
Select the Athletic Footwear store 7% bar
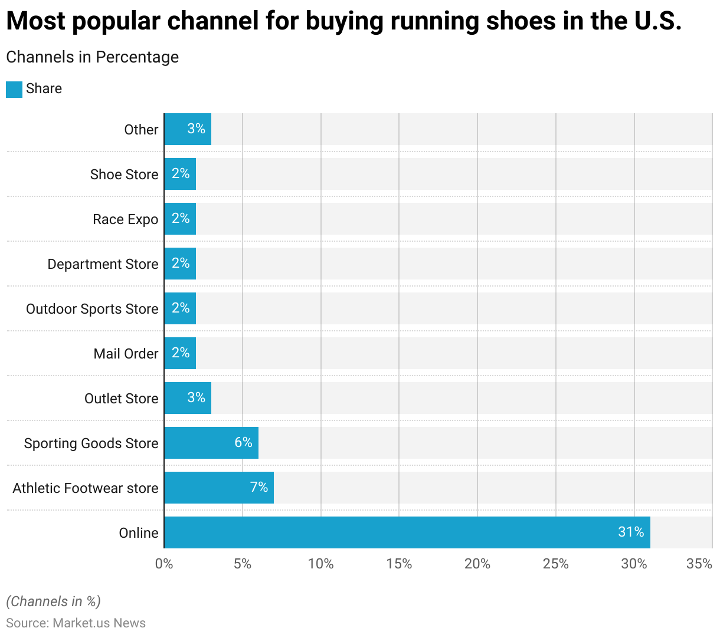(x=219, y=488)
